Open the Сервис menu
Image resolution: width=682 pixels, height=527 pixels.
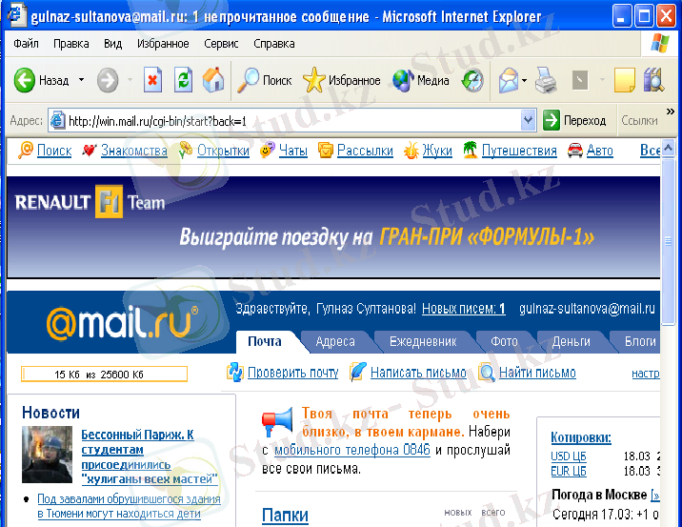click(x=221, y=44)
